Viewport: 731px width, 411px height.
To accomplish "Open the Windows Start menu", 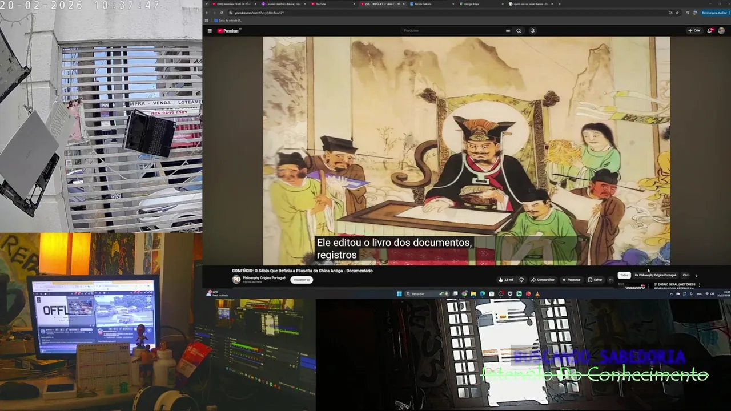I will tap(399, 293).
